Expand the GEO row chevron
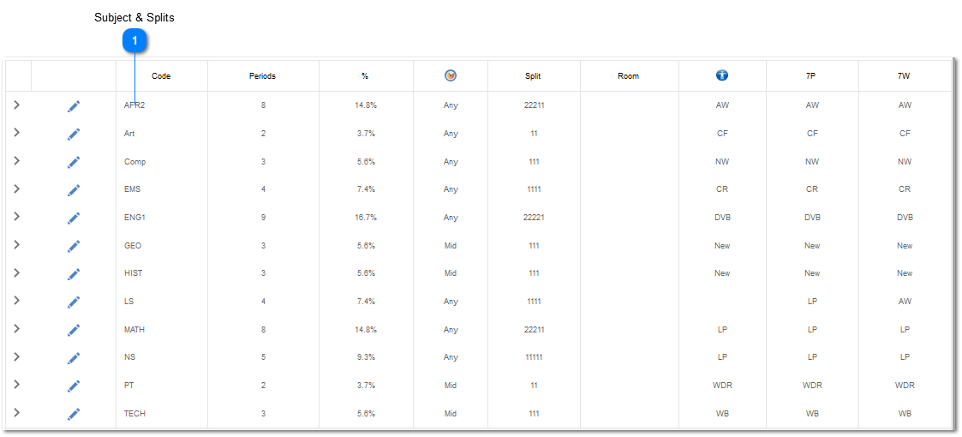This screenshot has height=437, width=962. point(16,244)
